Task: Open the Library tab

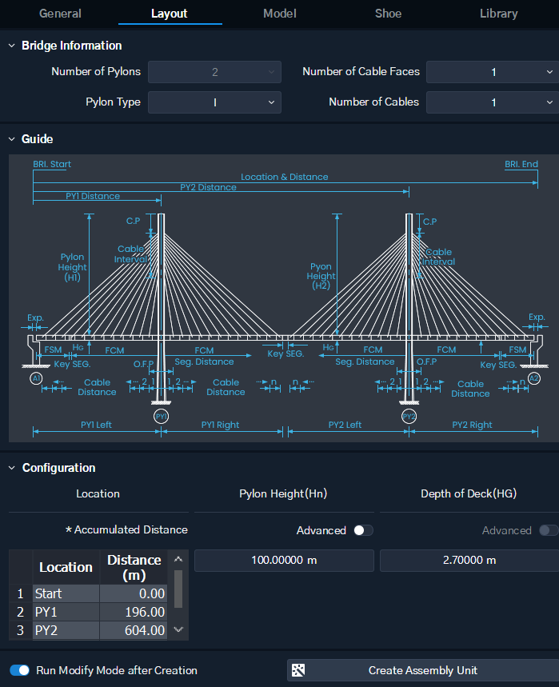Action: 498,14
